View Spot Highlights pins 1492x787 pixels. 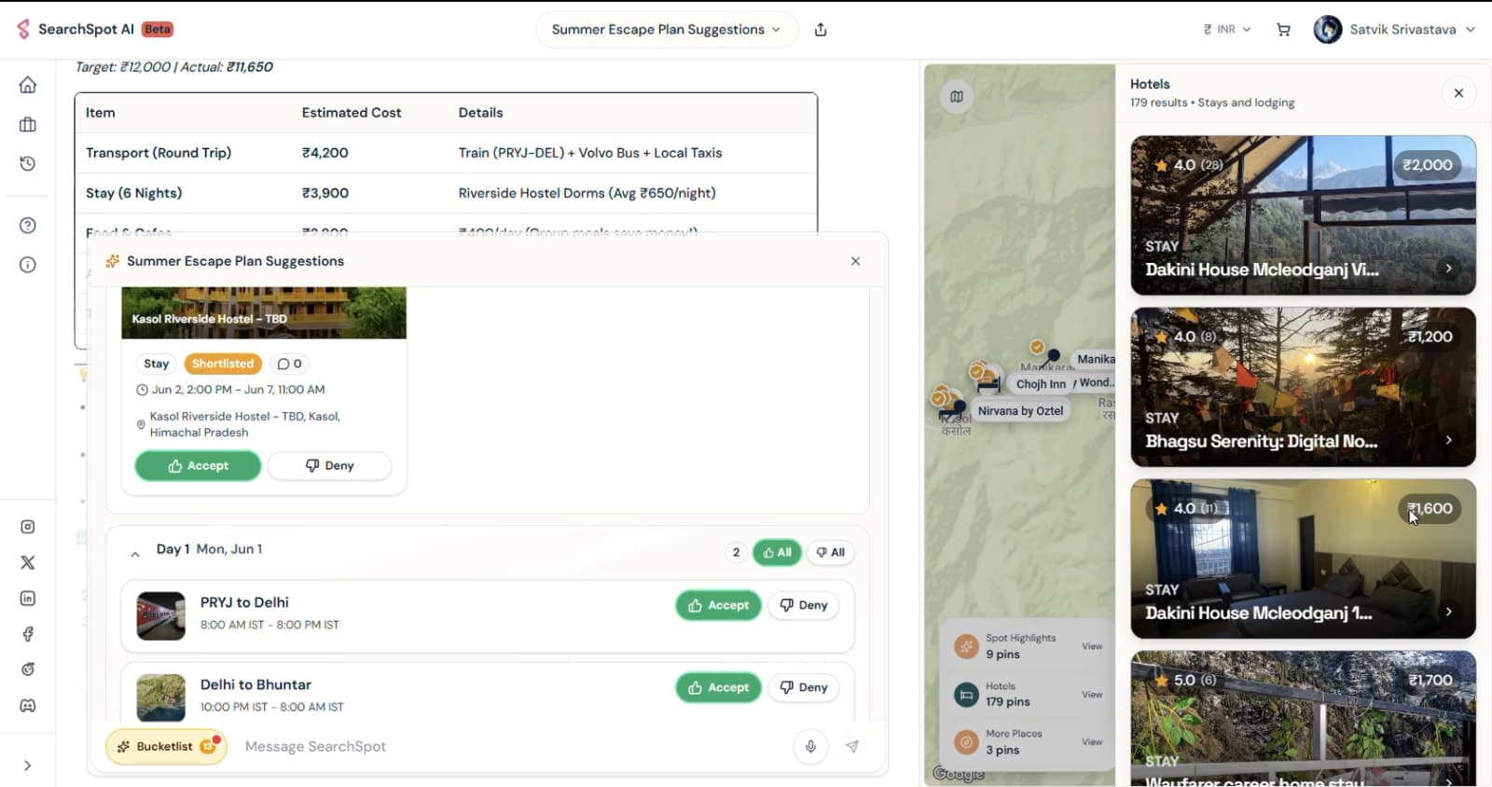pos(1092,646)
